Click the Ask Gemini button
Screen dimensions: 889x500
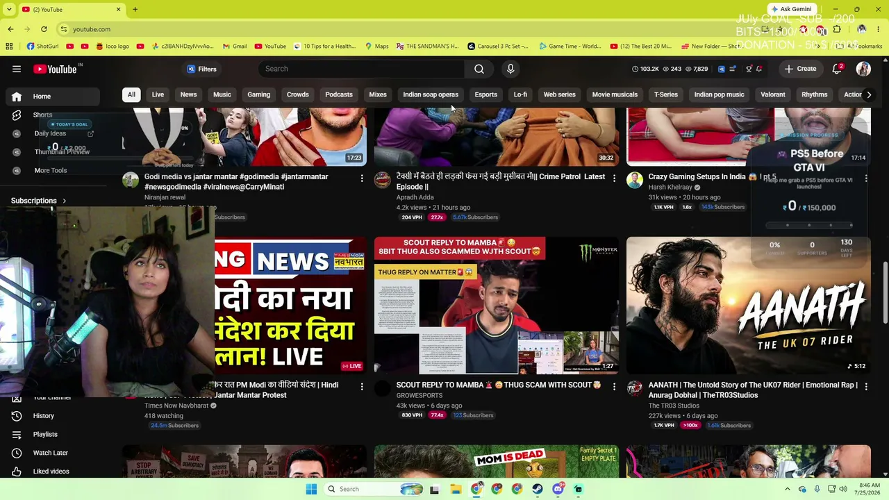click(791, 9)
